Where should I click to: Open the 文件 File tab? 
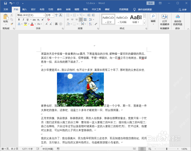[x=6, y=10]
